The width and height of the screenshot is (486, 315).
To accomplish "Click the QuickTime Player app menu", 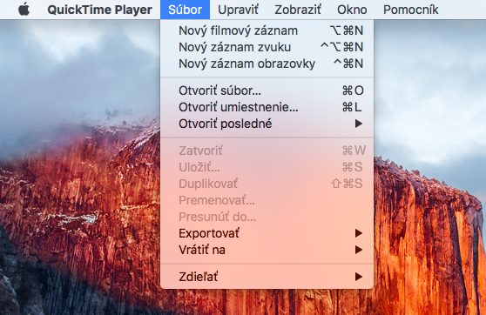I will pos(99,10).
